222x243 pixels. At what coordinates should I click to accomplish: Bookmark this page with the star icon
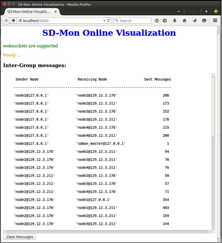[157, 21]
